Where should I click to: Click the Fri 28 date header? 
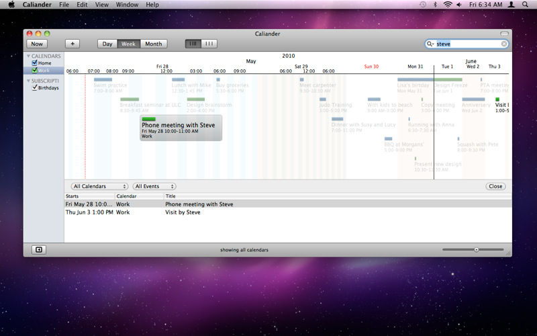162,66
